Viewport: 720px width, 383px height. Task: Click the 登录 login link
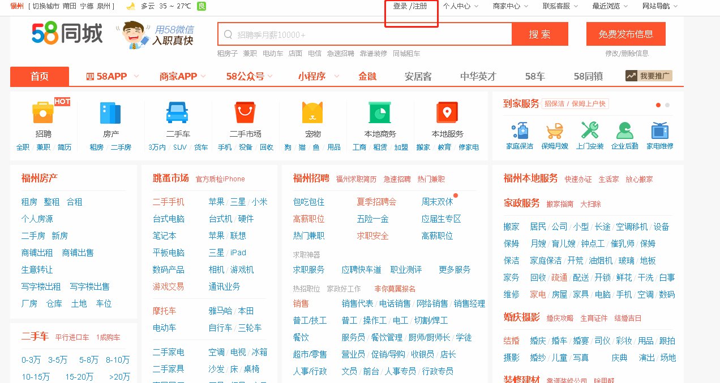(400, 6)
